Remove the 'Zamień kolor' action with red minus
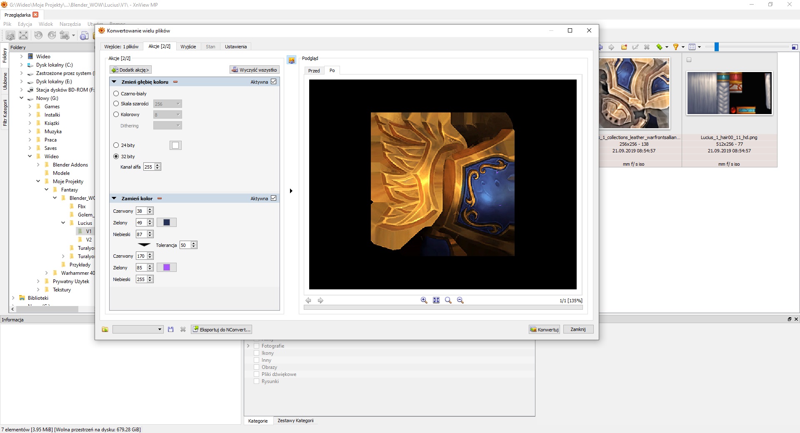The image size is (800, 433). click(160, 199)
